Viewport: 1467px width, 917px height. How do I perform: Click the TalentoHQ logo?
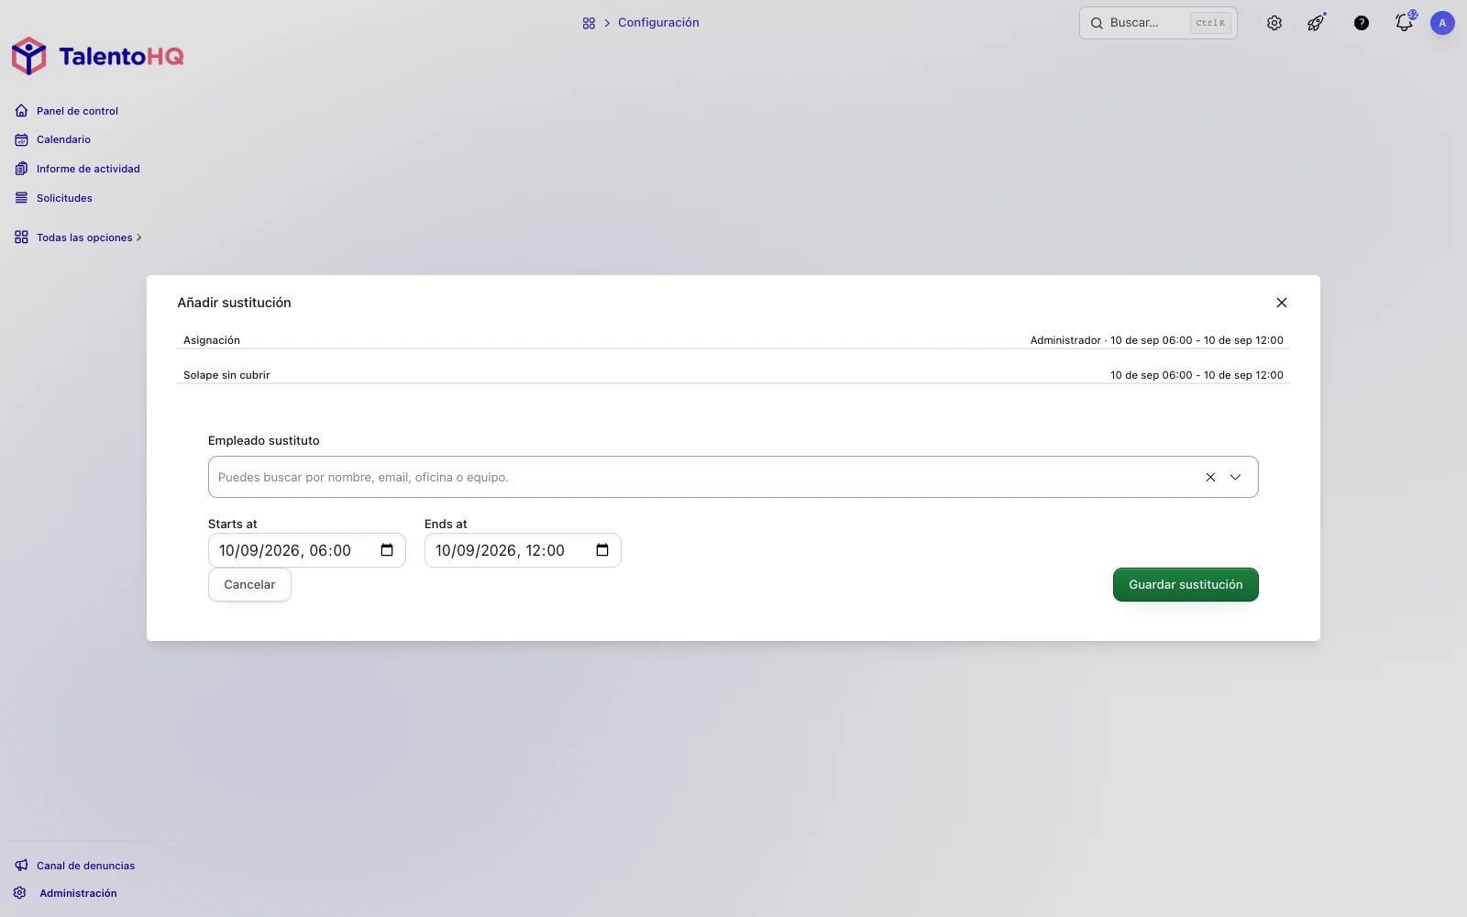[97, 56]
